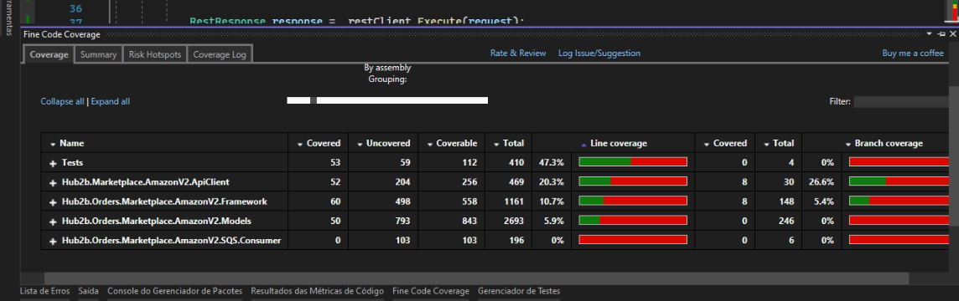Viewport: 959px width, 301px height.
Task: Expand Hub2b.Orders.Marketplace.AmazonV2.Models plus icon
Action: point(53,221)
